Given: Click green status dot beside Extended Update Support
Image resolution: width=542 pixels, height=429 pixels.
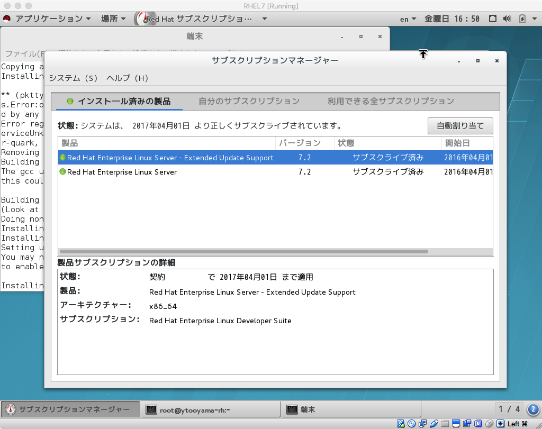Looking at the screenshot, I should pyautogui.click(x=62, y=158).
